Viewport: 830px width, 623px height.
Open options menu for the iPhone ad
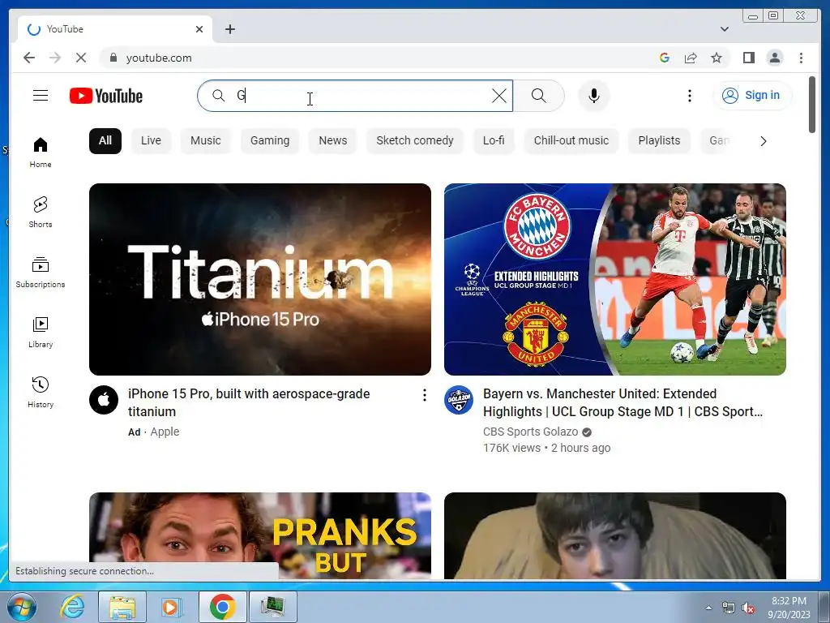(x=424, y=395)
